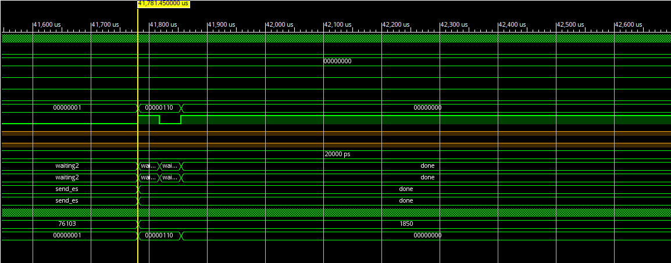The width and height of the screenshot is (671, 263).
Task: Select the done state directly above the 1850 value
Action: point(406,200)
